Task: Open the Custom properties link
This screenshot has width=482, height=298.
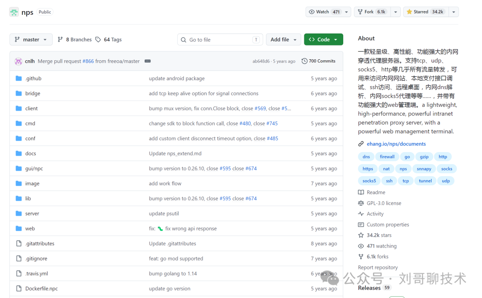Action: [388, 224]
